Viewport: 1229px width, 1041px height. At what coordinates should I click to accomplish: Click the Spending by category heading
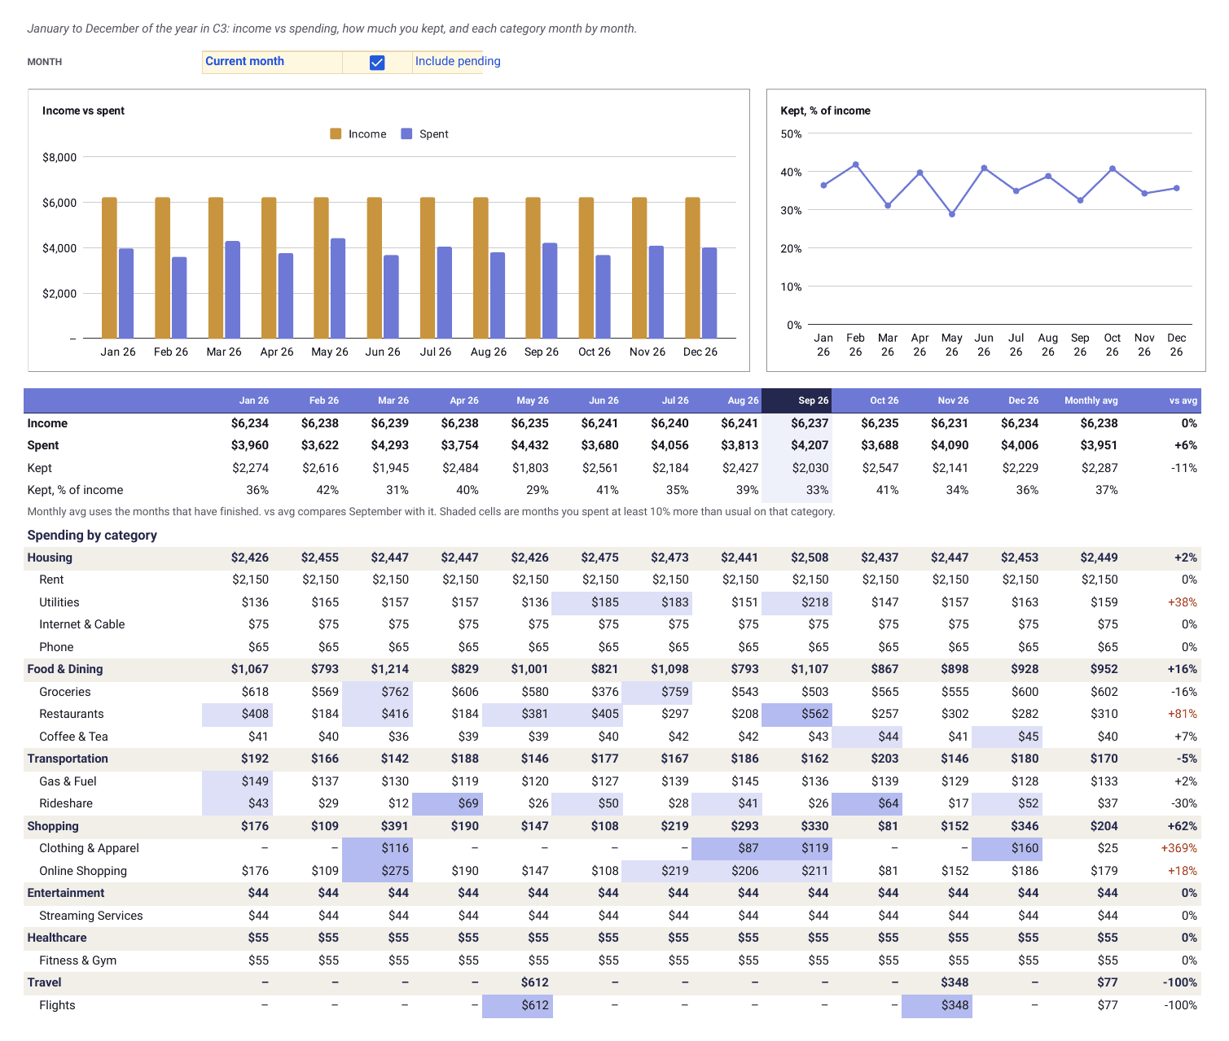click(x=92, y=535)
